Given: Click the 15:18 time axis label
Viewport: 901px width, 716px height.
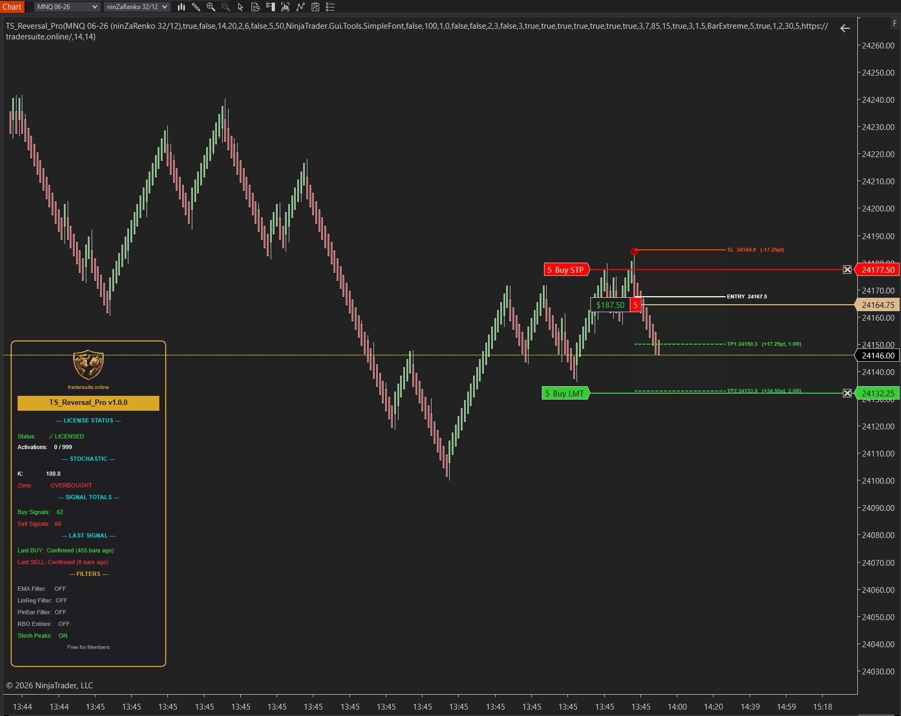Looking at the screenshot, I should click(822, 706).
